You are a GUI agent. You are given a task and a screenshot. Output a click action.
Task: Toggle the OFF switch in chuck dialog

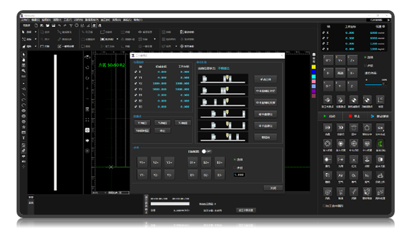coord(206,151)
